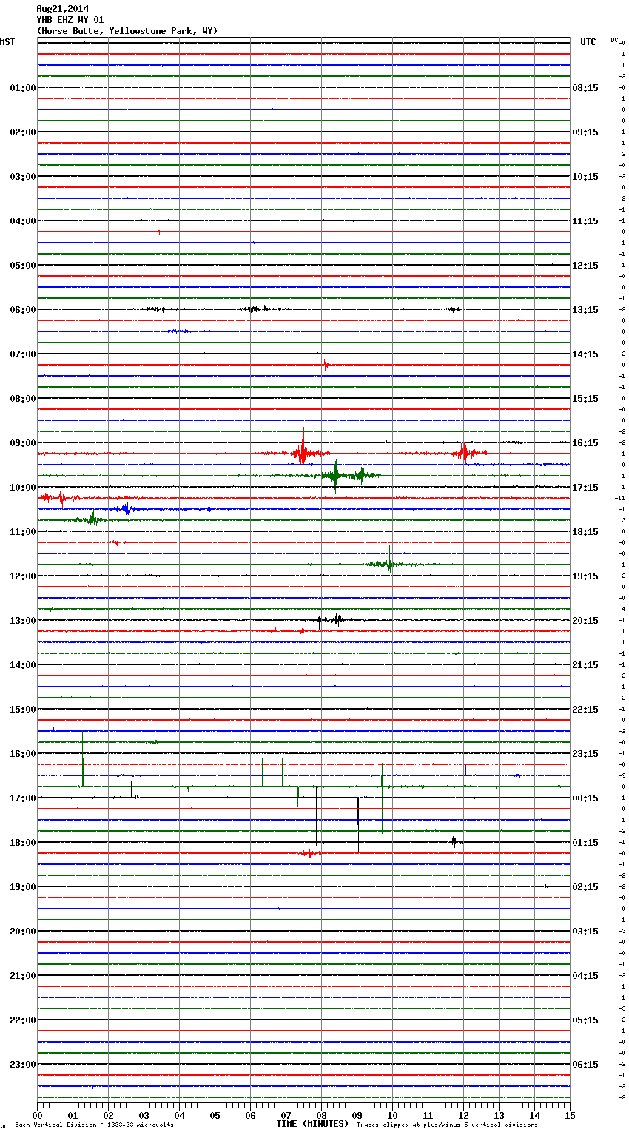
Task: Click the 17:15 UTC time label
Action: point(585,488)
